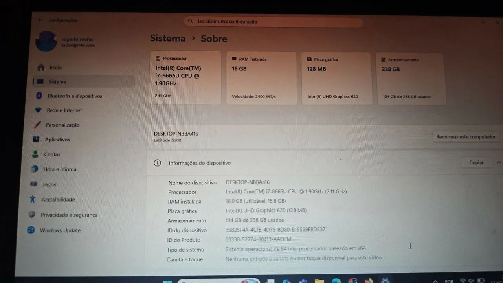Open Jogos settings section
The image size is (503, 283).
pos(49,184)
